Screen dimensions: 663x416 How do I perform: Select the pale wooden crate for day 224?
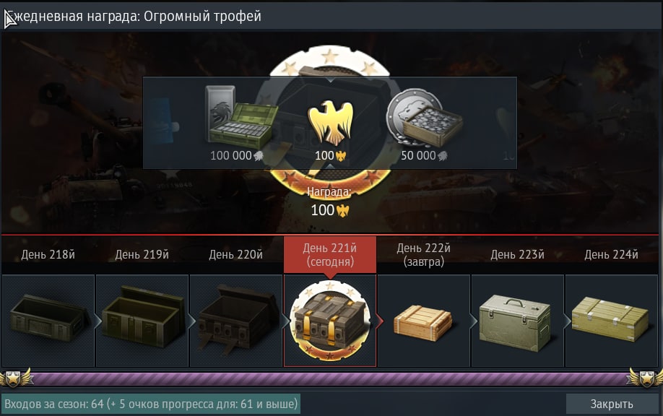[610, 318]
